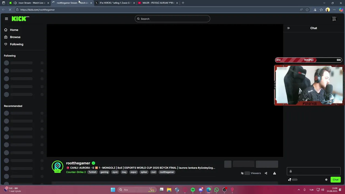Open the browser read aloud icon
The image size is (345, 194).
301,10
